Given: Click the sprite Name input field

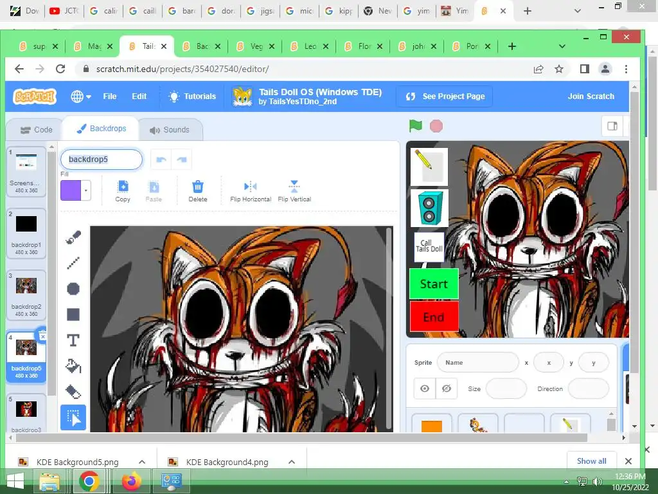Looking at the screenshot, I should (477, 363).
